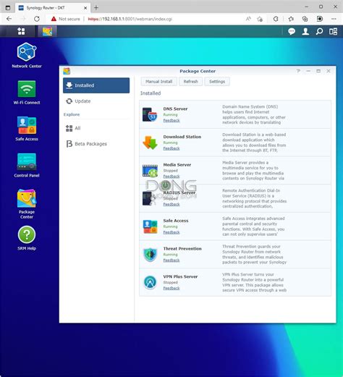Screen dimensions: 343x377
Task: Open Feedback link under Download Station
Action: (x=171, y=148)
